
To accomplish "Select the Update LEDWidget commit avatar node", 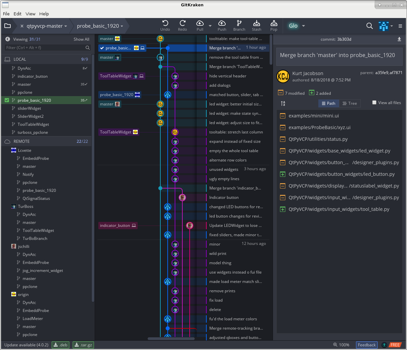I will click(190, 226).
